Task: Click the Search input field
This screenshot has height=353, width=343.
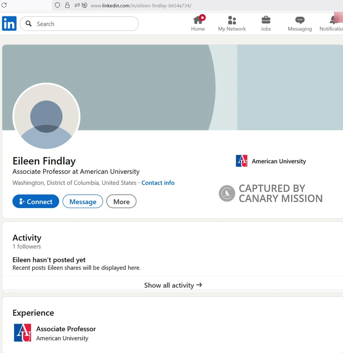Action: [79, 24]
